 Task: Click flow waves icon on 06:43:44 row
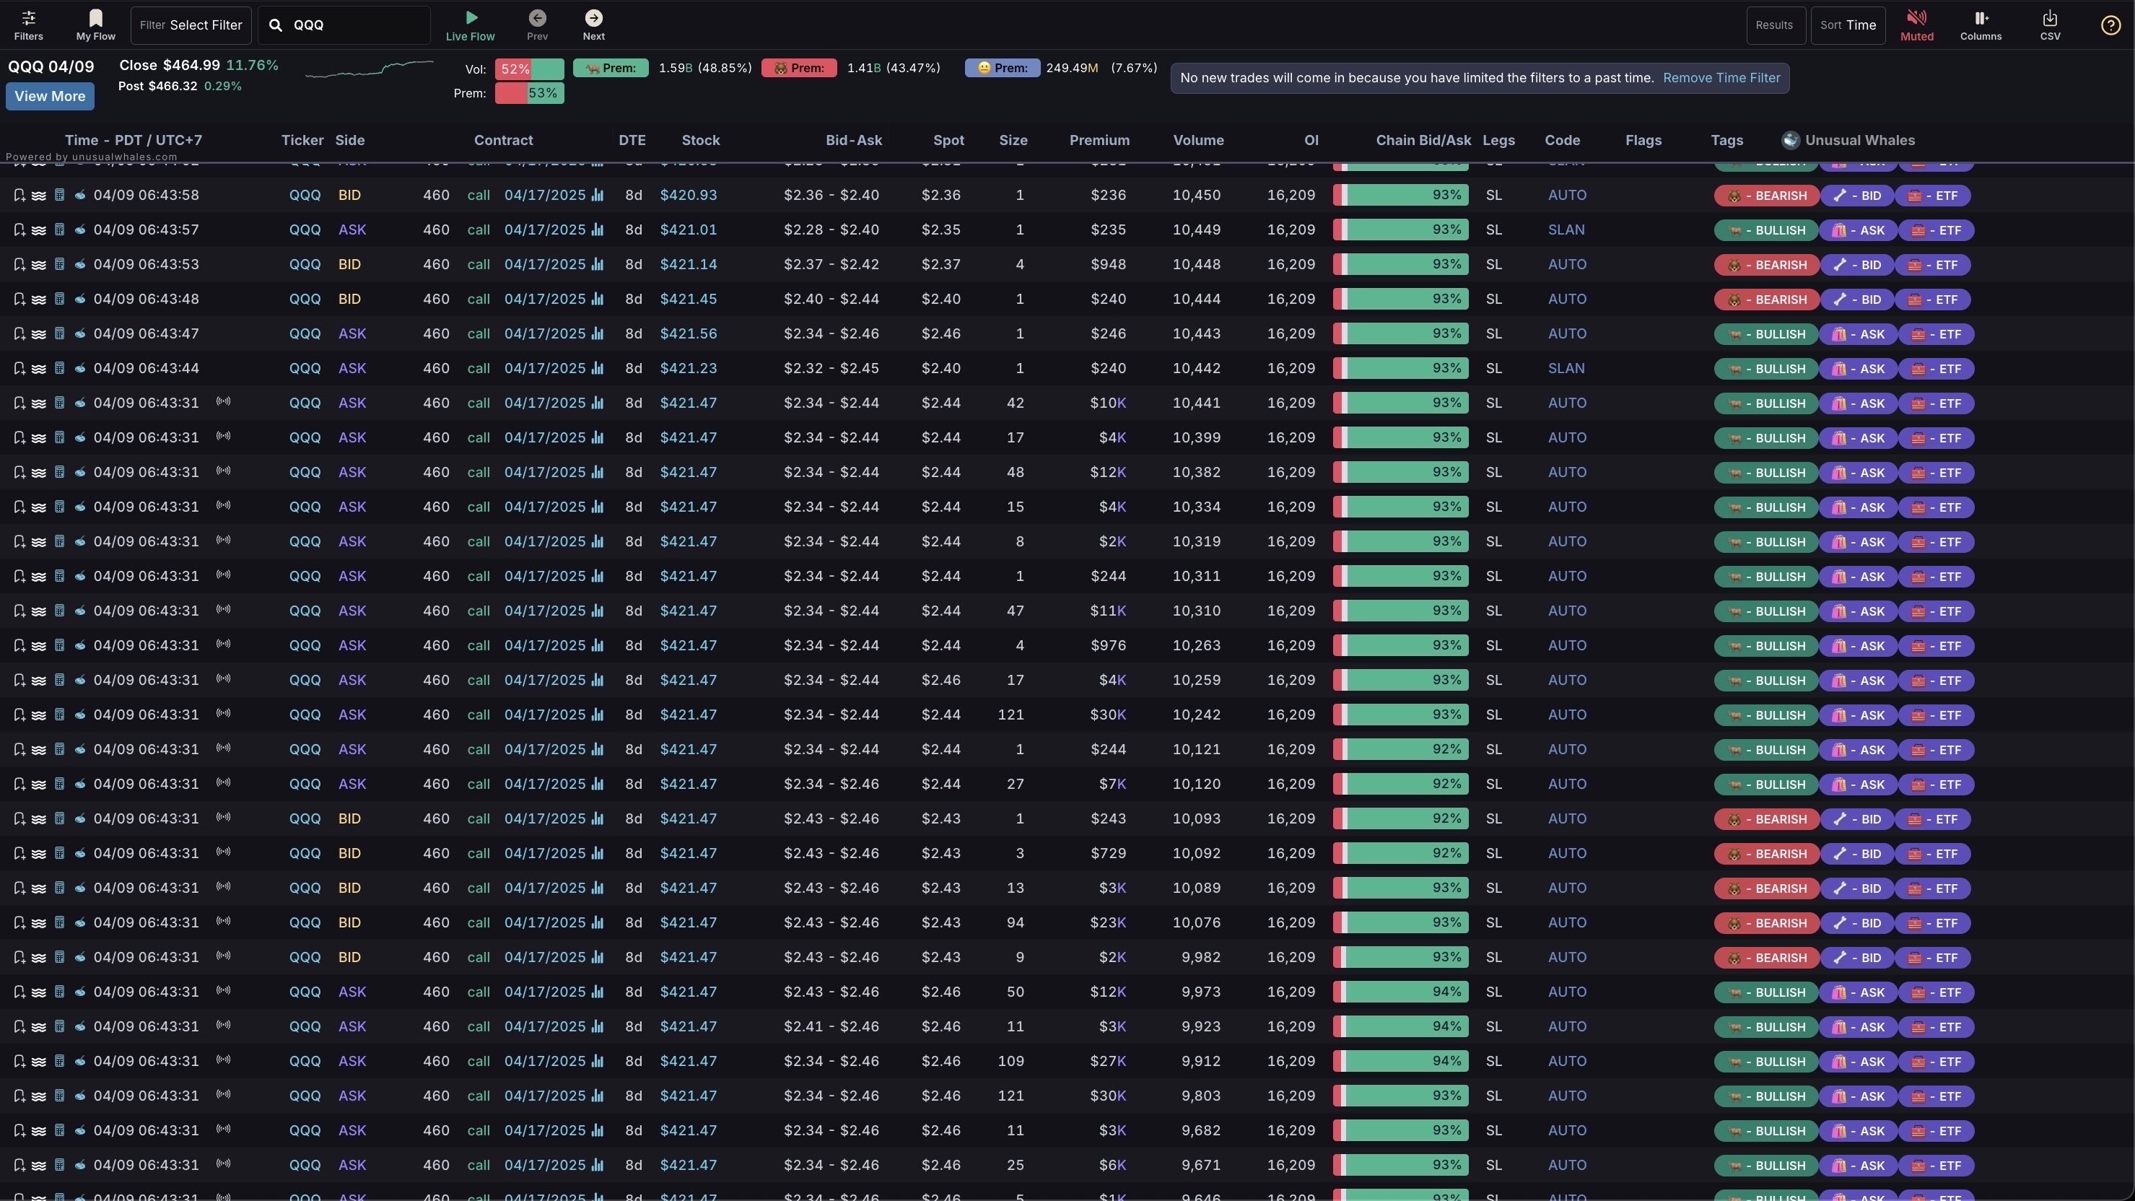coord(39,369)
